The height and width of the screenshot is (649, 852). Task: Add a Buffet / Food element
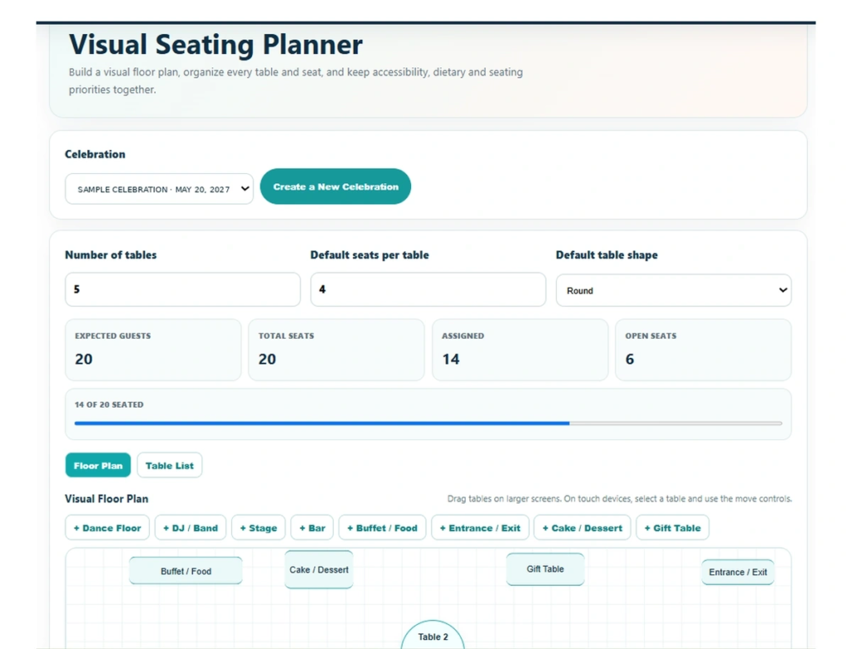(x=382, y=528)
